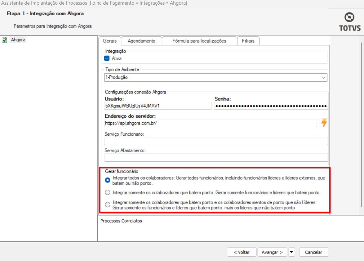This screenshot has height=261, width=364.
Task: Switch to the Filiais tab
Action: [x=248, y=41]
